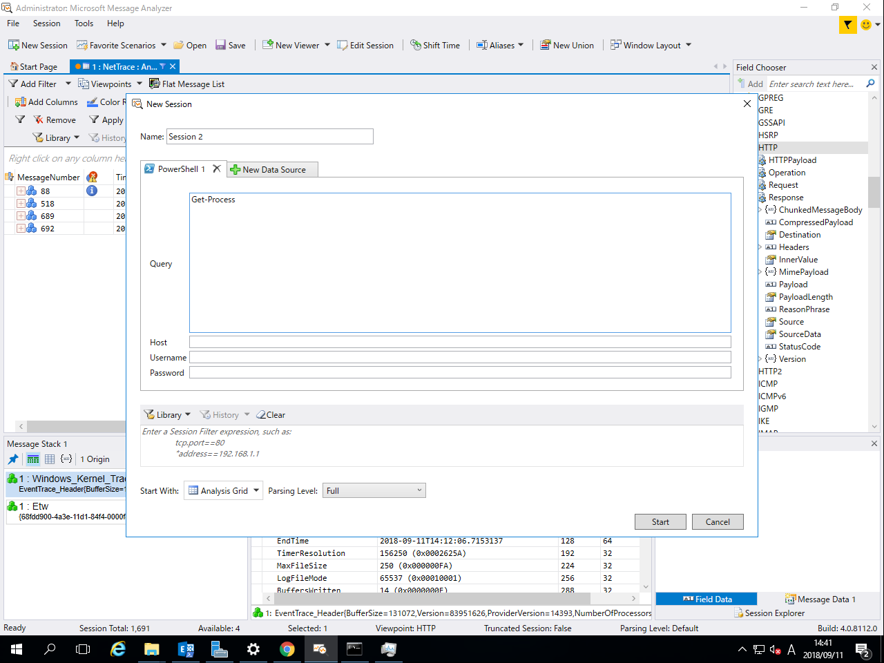Launch Chrome from the taskbar
Viewport: 884px width, 663px height.
point(287,649)
